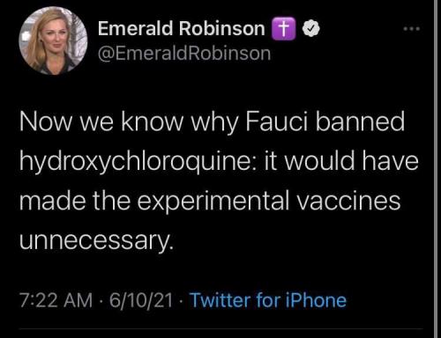Viewport: 441px width, 338px height.
Task: Click the three-dot more options icon
Action: (412, 29)
